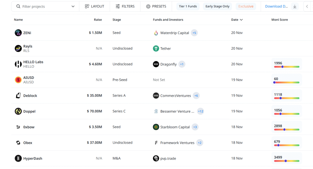Click the Stage column header
Screen dimensions: 313x169
[117, 20]
